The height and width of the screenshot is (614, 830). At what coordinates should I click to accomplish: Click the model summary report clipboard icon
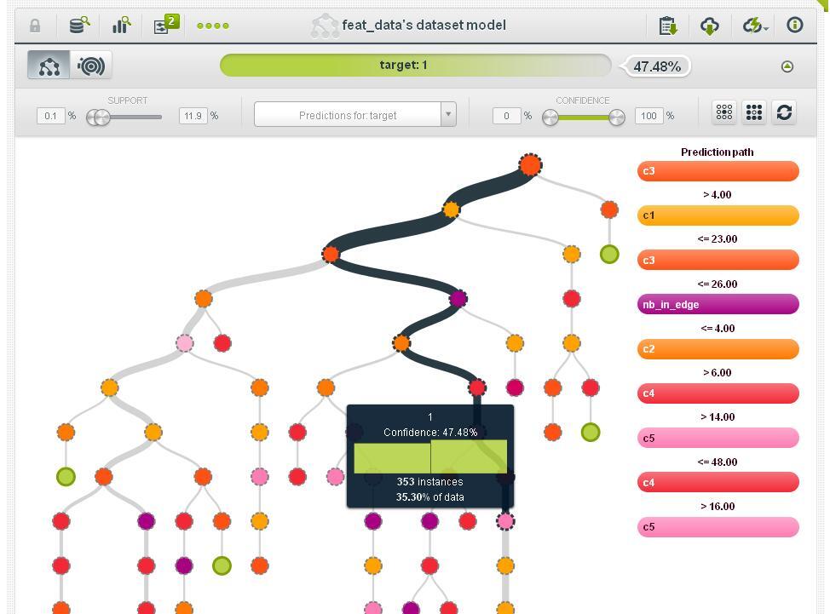click(668, 26)
